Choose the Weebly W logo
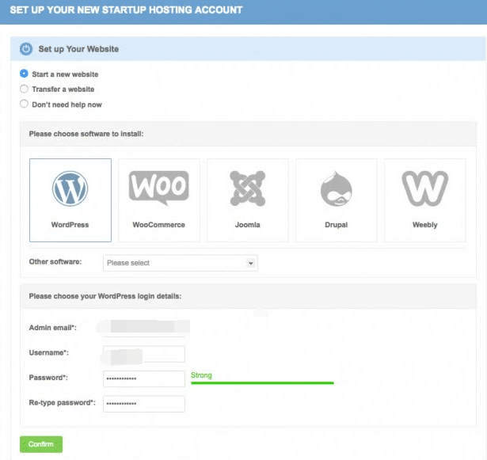The image size is (487, 460). [425, 188]
